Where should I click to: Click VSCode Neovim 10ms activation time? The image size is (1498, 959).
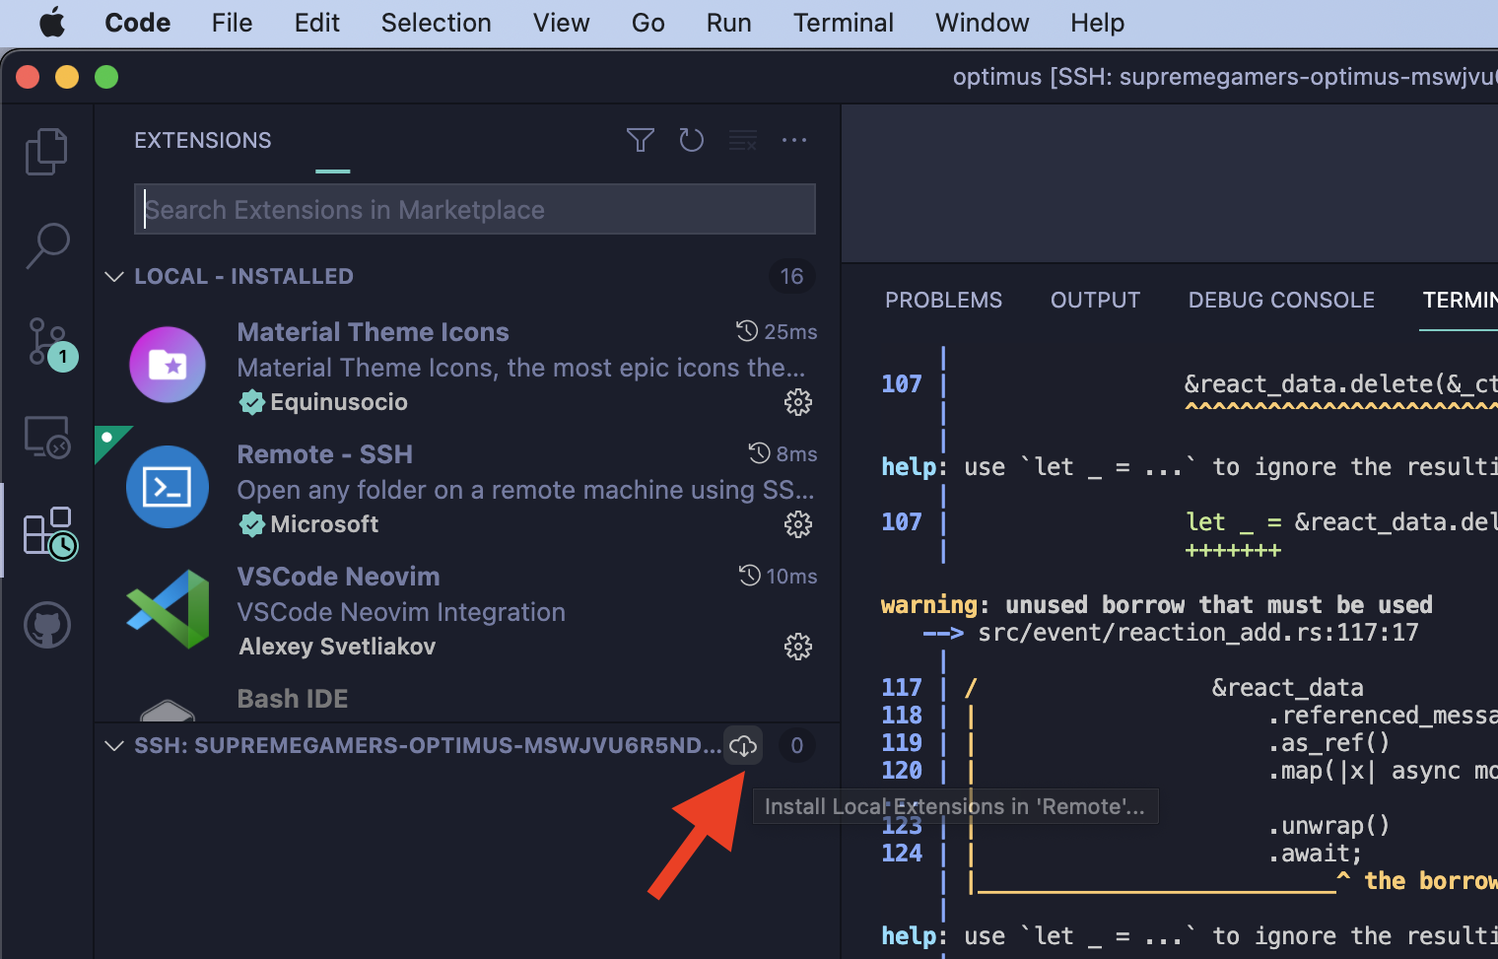779,577
